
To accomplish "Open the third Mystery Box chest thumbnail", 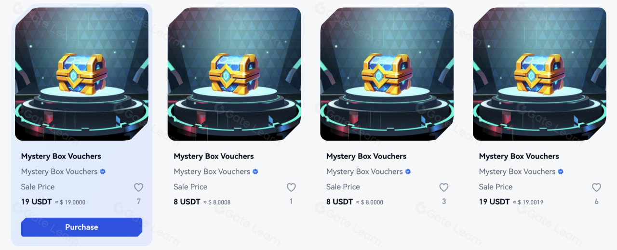I will click(x=387, y=74).
